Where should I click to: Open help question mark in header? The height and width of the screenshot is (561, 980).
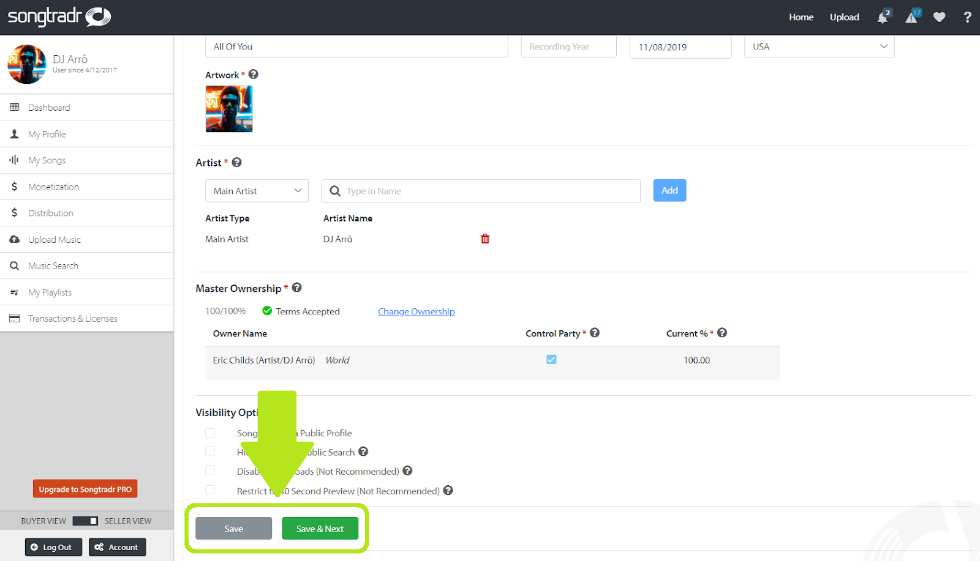point(968,17)
